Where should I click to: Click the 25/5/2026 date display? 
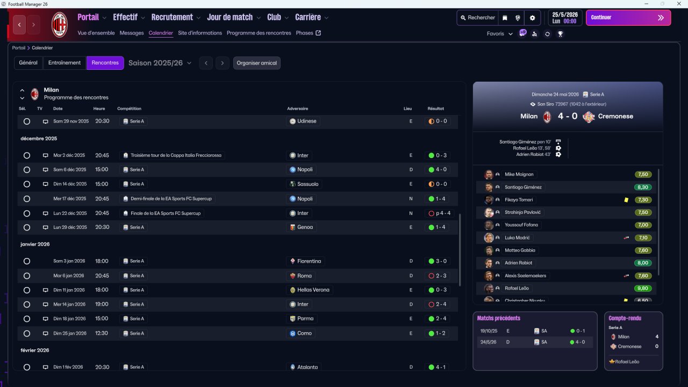coord(565,18)
